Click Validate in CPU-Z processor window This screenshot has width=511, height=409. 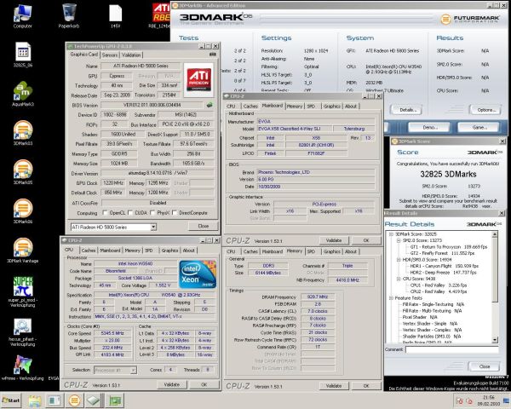(172, 384)
